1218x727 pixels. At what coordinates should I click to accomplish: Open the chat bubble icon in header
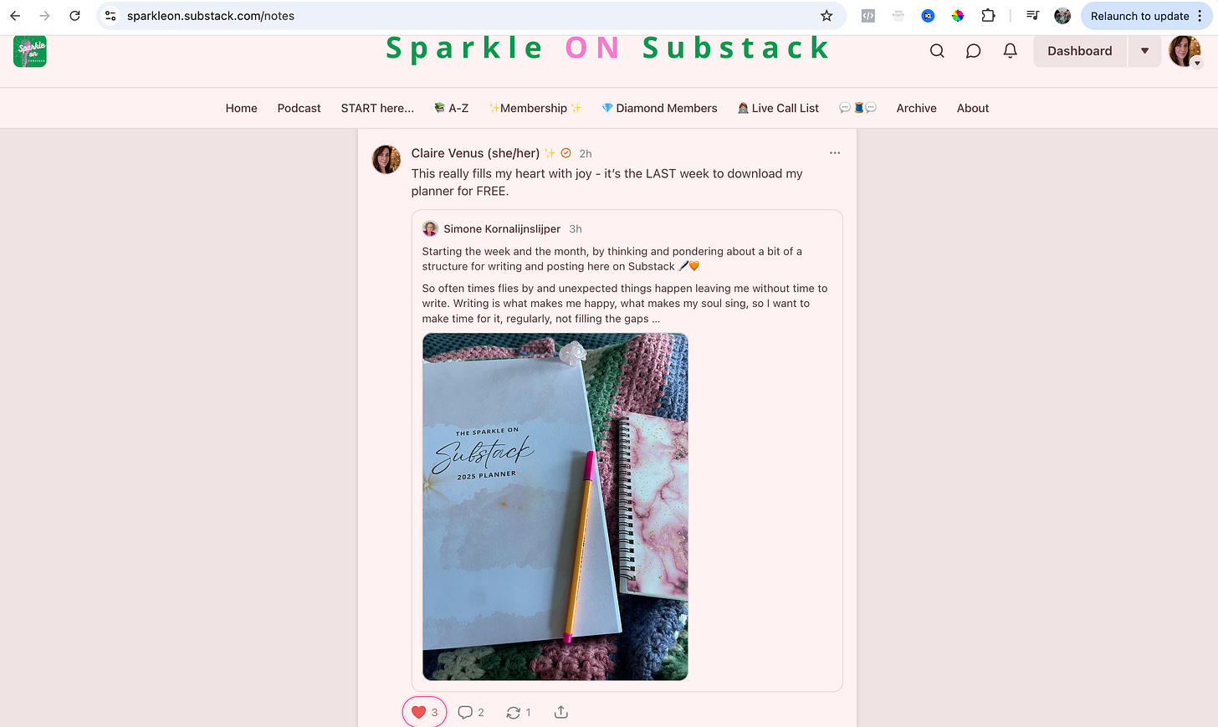tap(973, 51)
